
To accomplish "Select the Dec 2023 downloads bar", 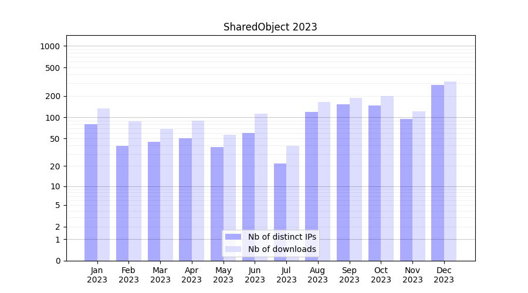I will (450, 171).
